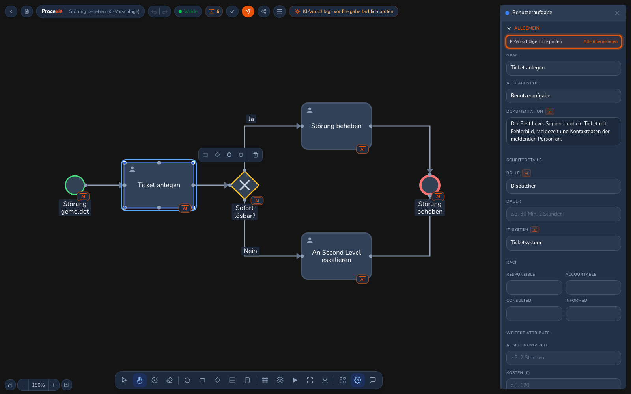The height and width of the screenshot is (394, 631).
Task: Insert a data store cylinder element
Action: (x=247, y=380)
